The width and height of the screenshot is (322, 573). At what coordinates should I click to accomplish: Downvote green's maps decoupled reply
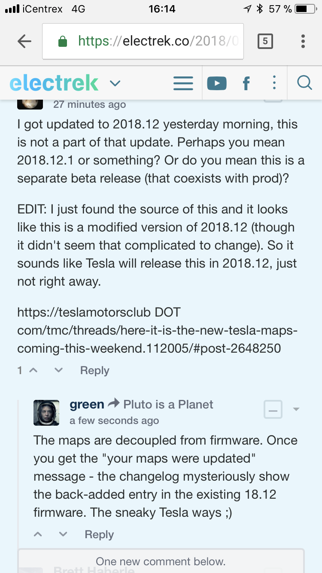[63, 534]
